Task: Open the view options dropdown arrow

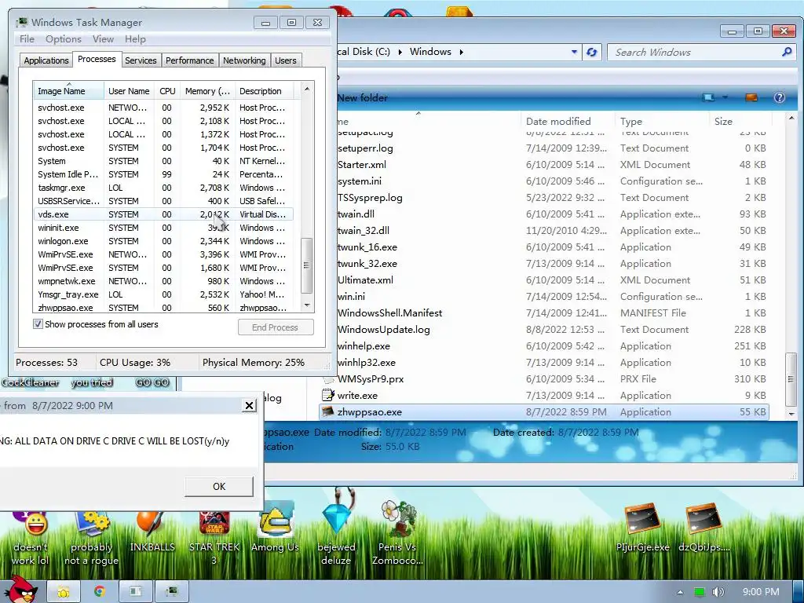Action: coord(725,97)
